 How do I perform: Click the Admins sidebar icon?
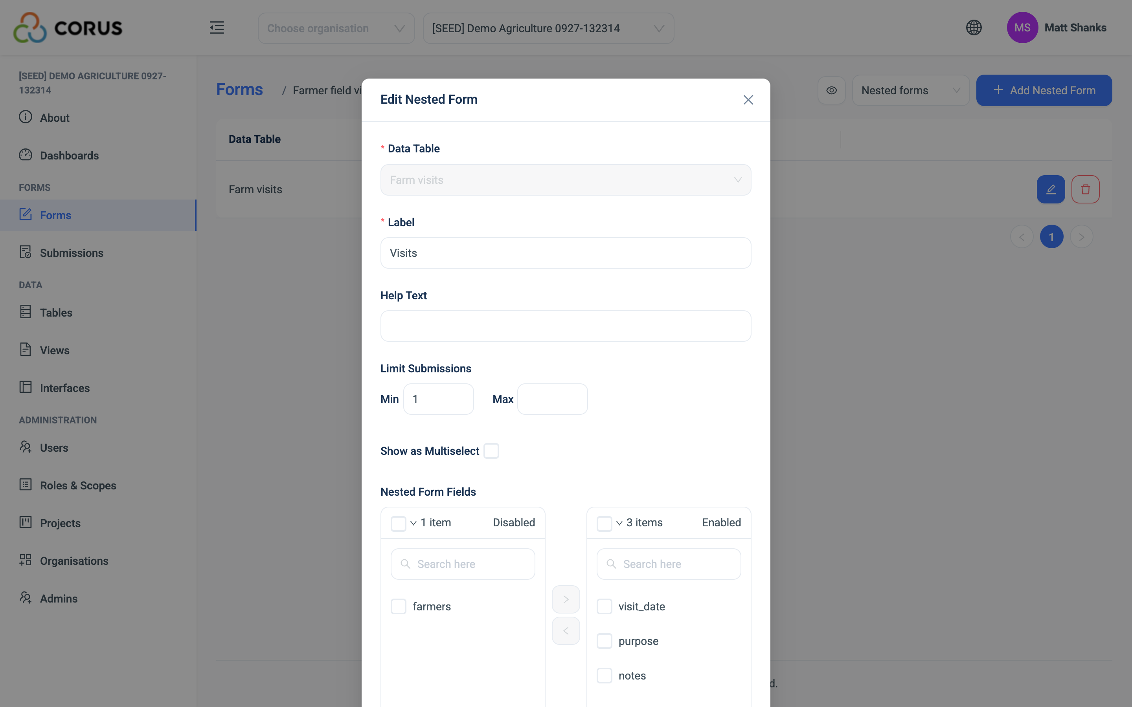click(x=25, y=597)
